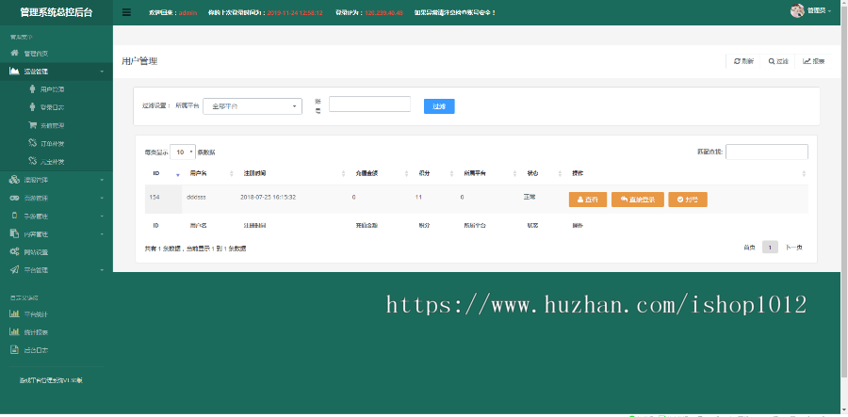Focus the table search input
This screenshot has width=848, height=417.
click(x=767, y=152)
